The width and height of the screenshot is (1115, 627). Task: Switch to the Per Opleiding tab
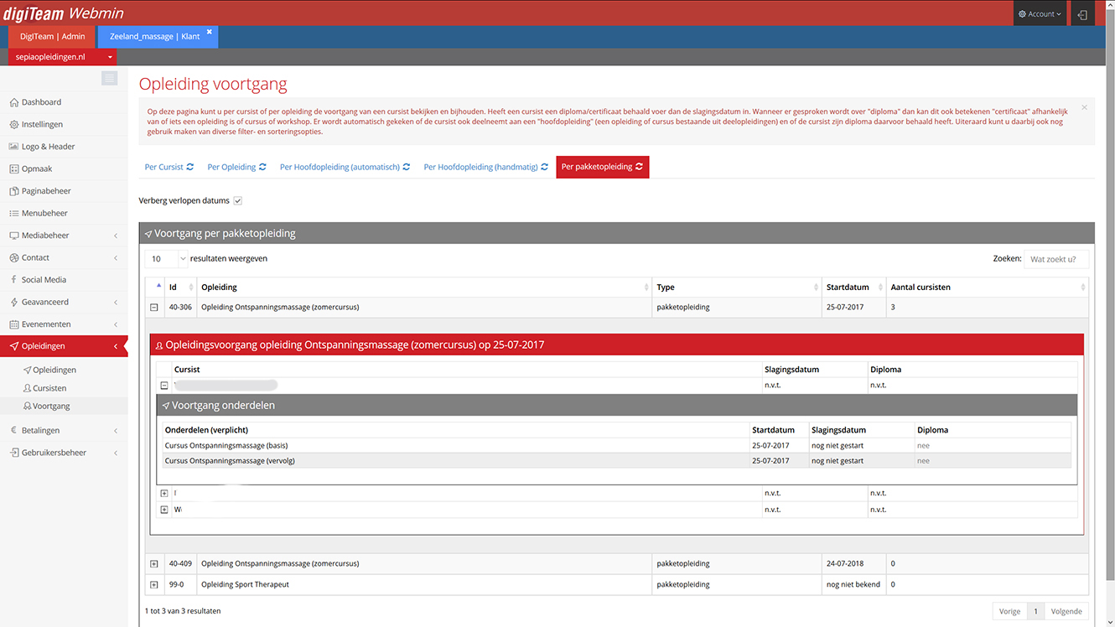click(236, 167)
